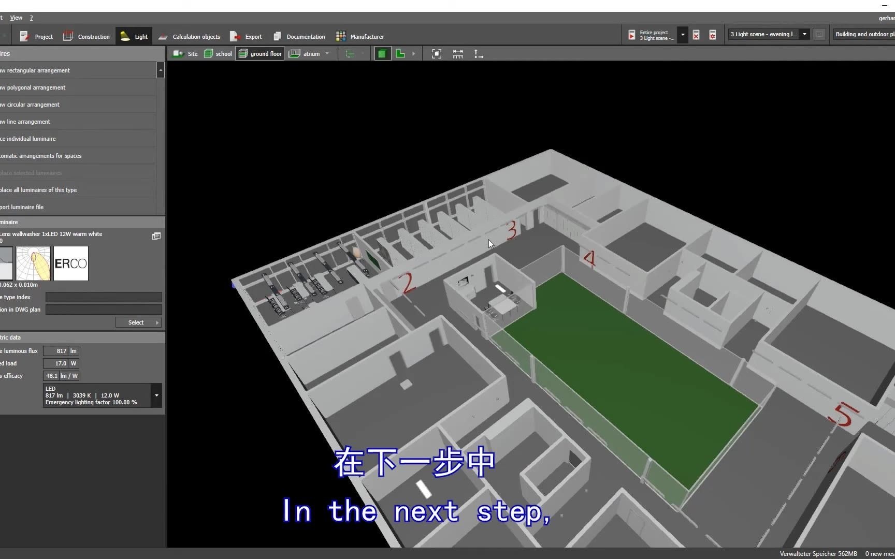Choose place individual luminaire
This screenshot has width=895, height=559.
pos(78,139)
